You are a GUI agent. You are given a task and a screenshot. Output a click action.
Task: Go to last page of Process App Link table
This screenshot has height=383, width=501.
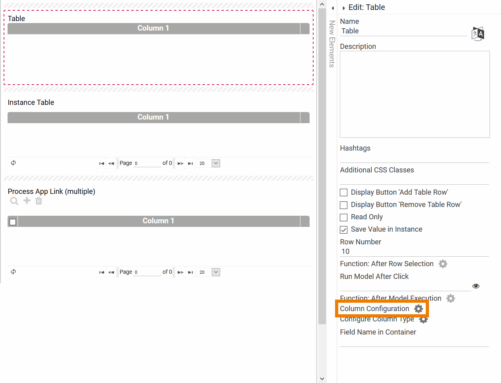tap(190, 272)
